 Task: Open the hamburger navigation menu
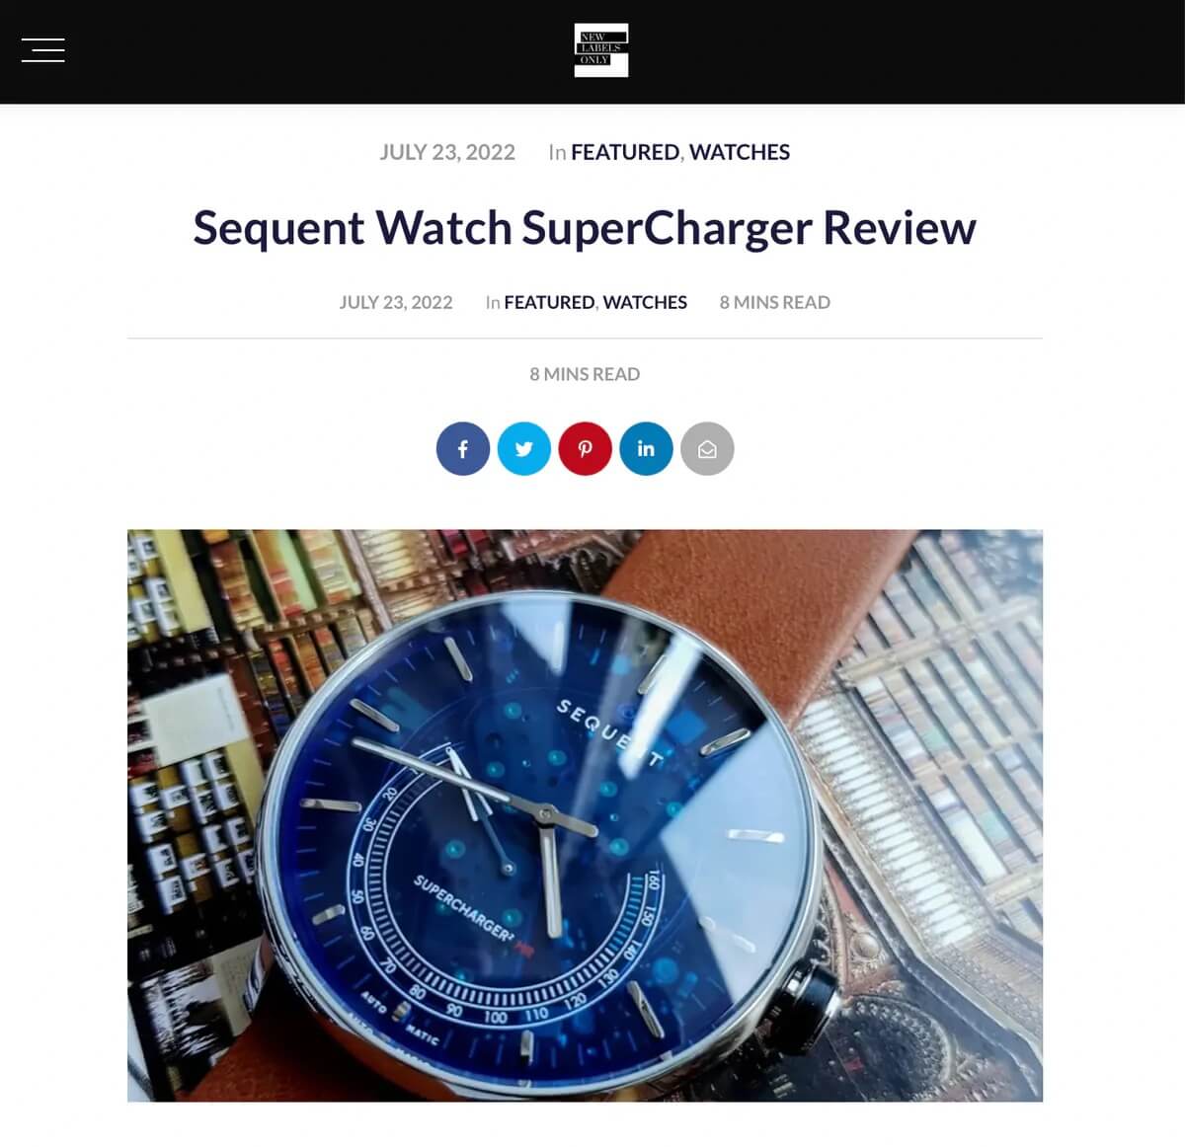click(43, 50)
